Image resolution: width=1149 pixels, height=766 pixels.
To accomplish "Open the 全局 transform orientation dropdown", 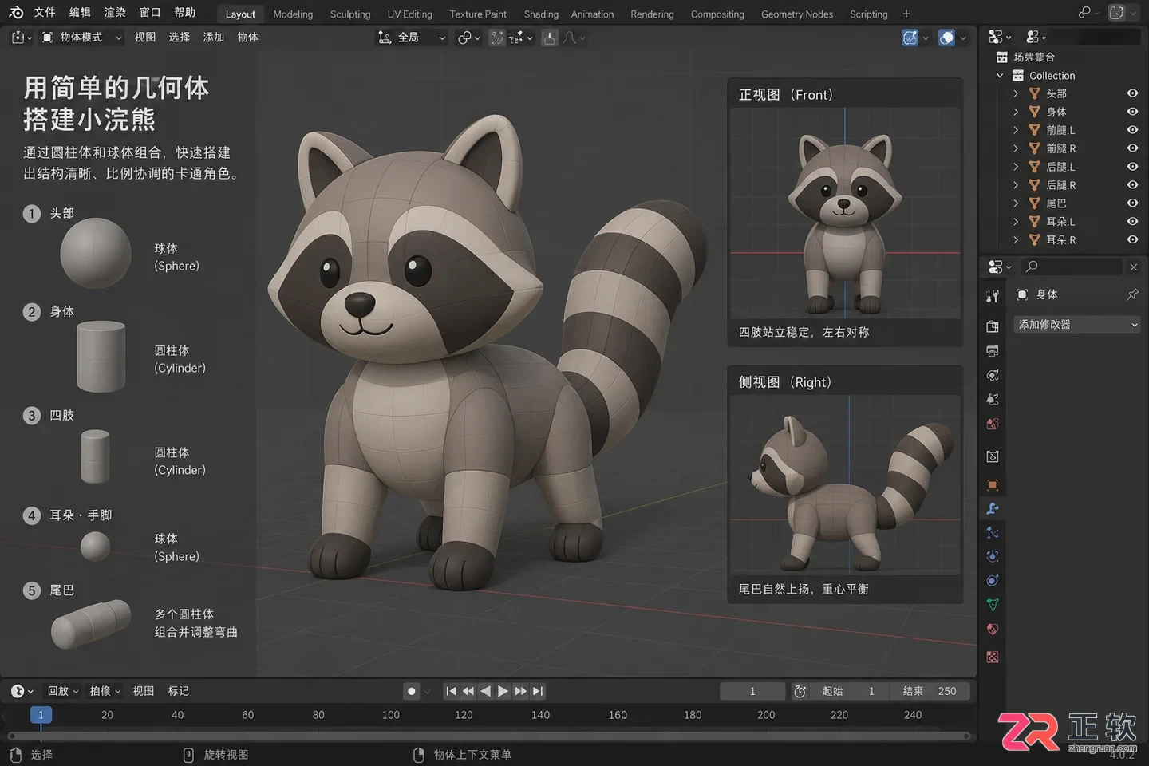I will point(412,38).
